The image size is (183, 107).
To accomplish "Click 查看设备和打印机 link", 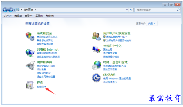I will coord(46,66).
